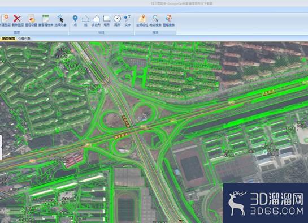Click the brown highway label at interchange center

[x=125, y=121]
